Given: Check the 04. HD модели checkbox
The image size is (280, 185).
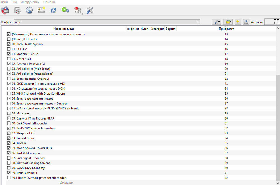Looking at the screenshot, I should tap(9, 88).
